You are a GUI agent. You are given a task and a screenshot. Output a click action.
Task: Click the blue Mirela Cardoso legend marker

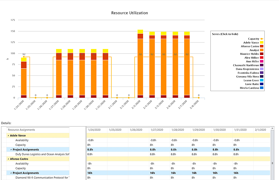tap(261, 88)
